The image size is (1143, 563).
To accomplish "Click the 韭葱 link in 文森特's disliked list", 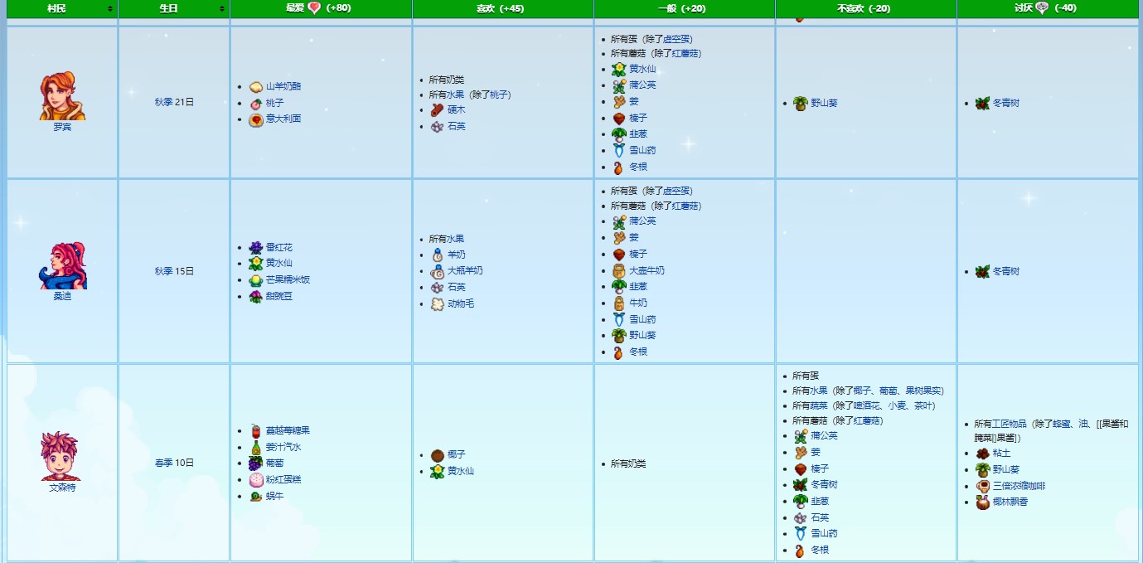I will 820,501.
